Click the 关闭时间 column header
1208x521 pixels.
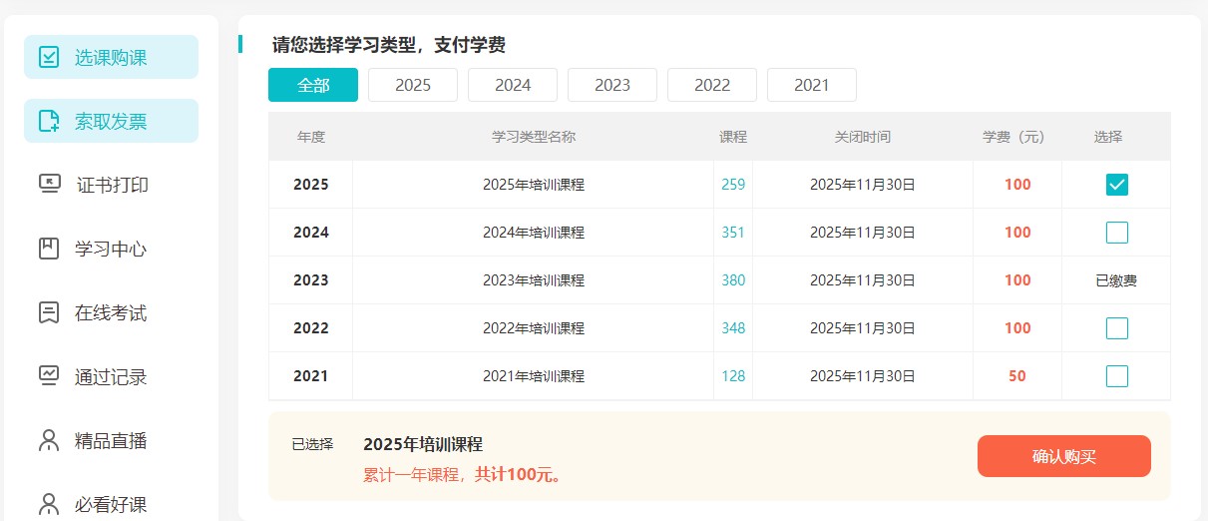[863, 137]
